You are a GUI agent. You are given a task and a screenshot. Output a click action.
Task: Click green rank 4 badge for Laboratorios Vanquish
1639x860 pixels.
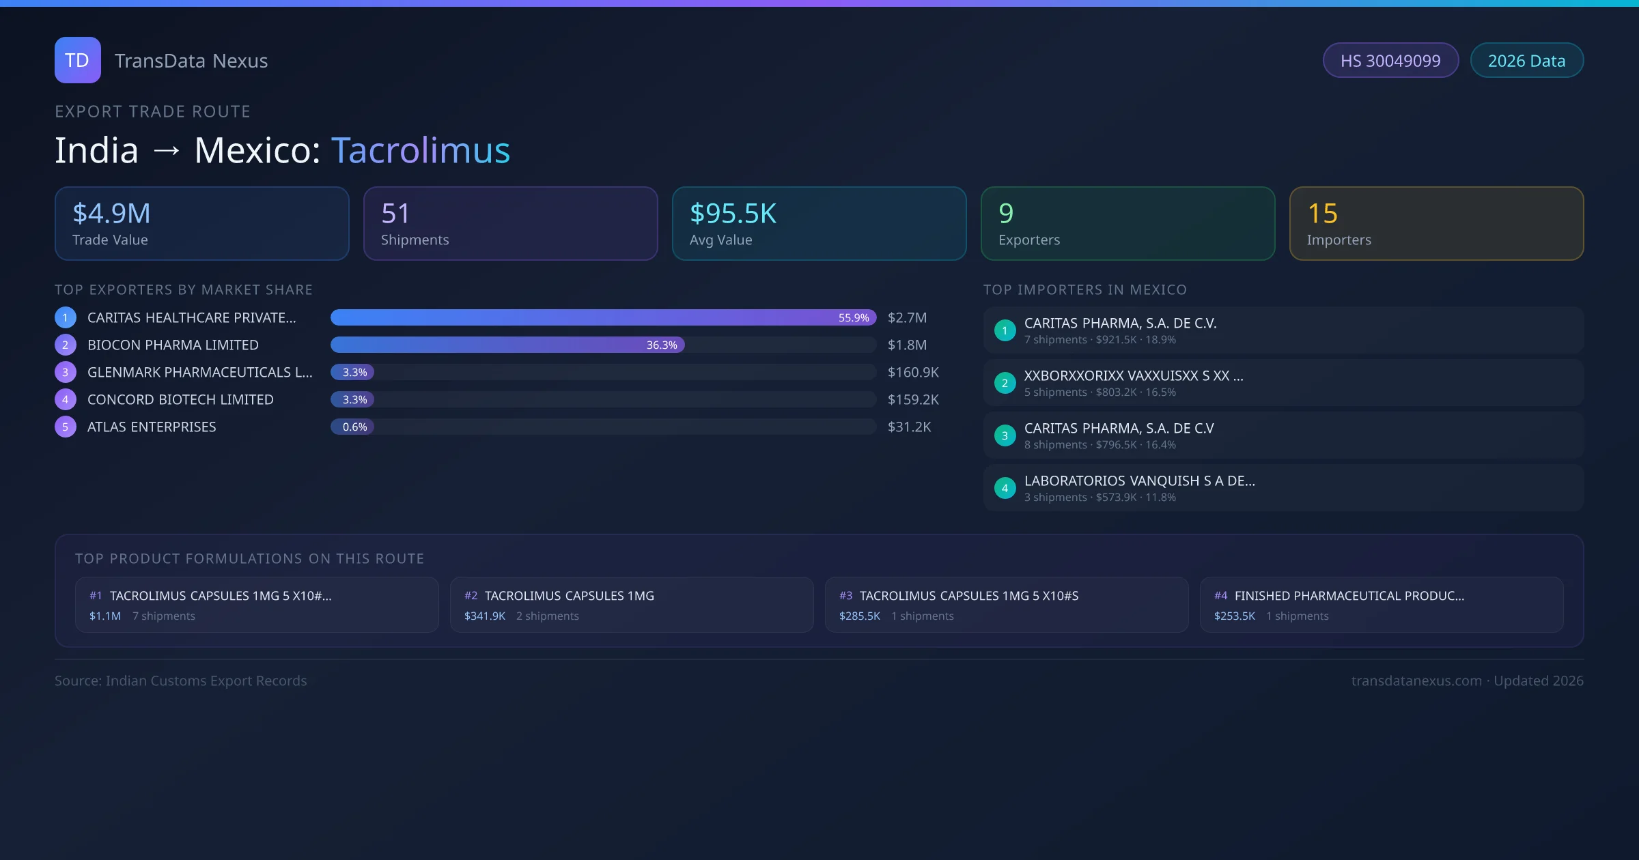point(1005,488)
